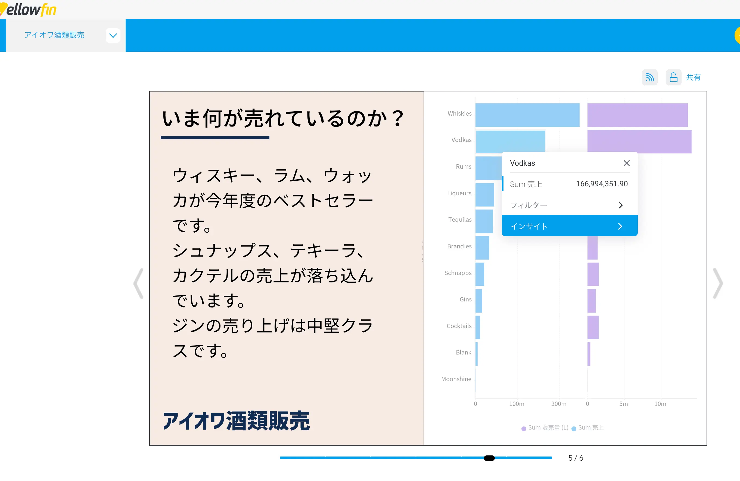This screenshot has height=481, width=740.
Task: Go to the next slide arrow
Action: [718, 283]
